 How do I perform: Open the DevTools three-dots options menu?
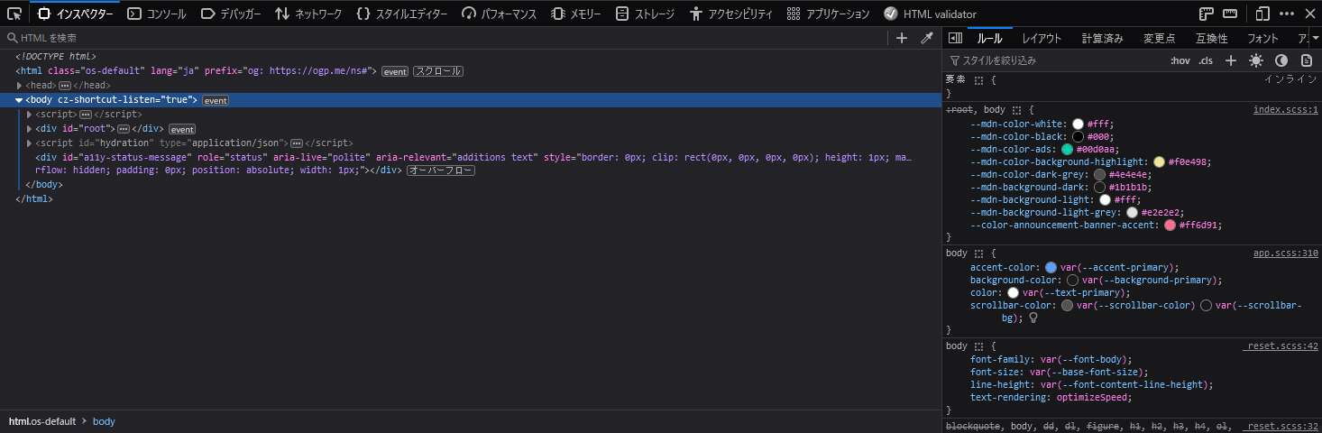click(x=1286, y=14)
